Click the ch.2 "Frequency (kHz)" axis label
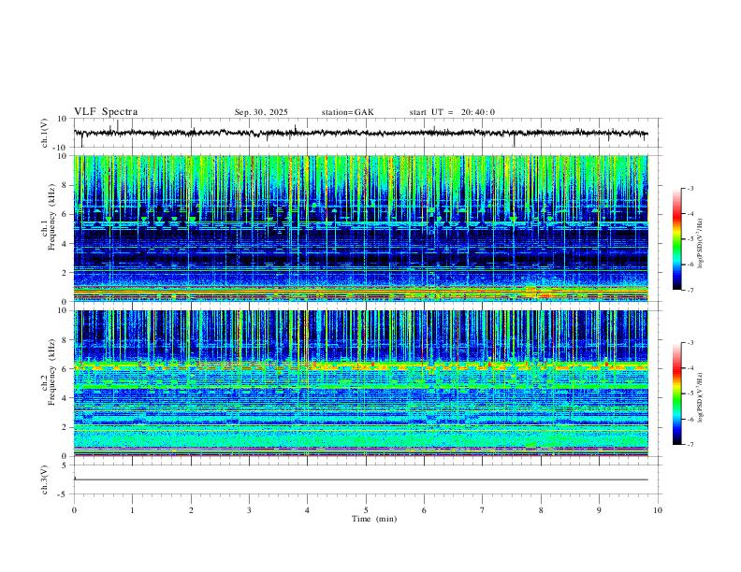Screen dimensions: 741x572 [x=51, y=372]
